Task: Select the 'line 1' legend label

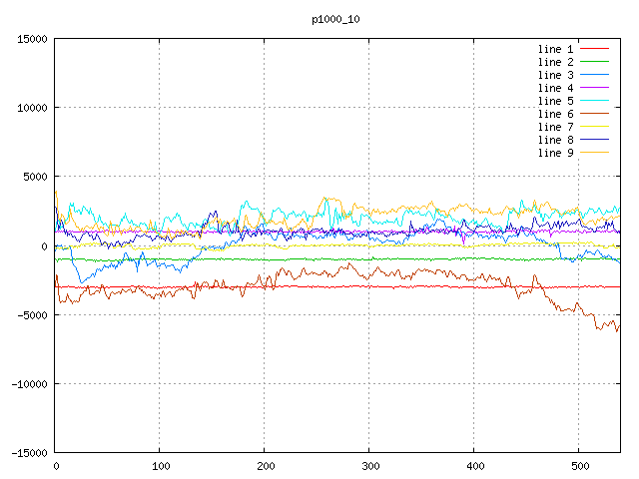Action: coord(556,49)
